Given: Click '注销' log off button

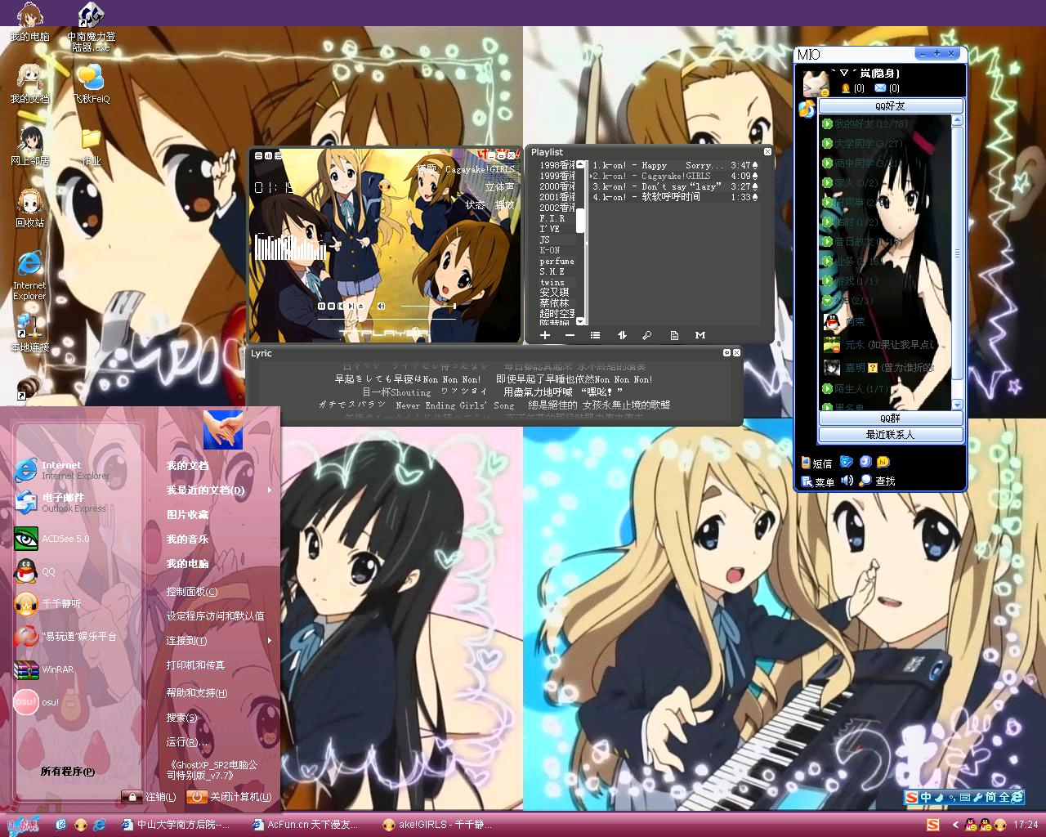Looking at the screenshot, I should [x=149, y=797].
